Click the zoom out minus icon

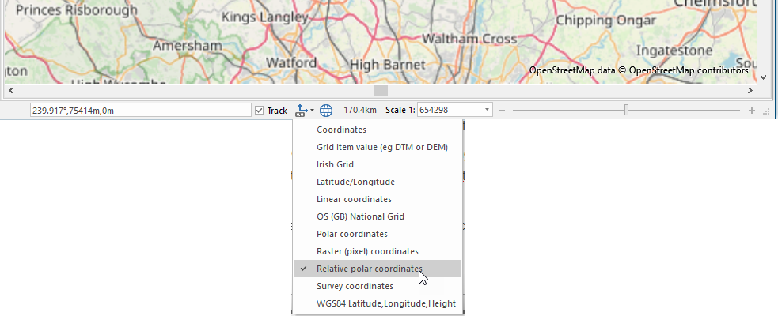pos(502,111)
